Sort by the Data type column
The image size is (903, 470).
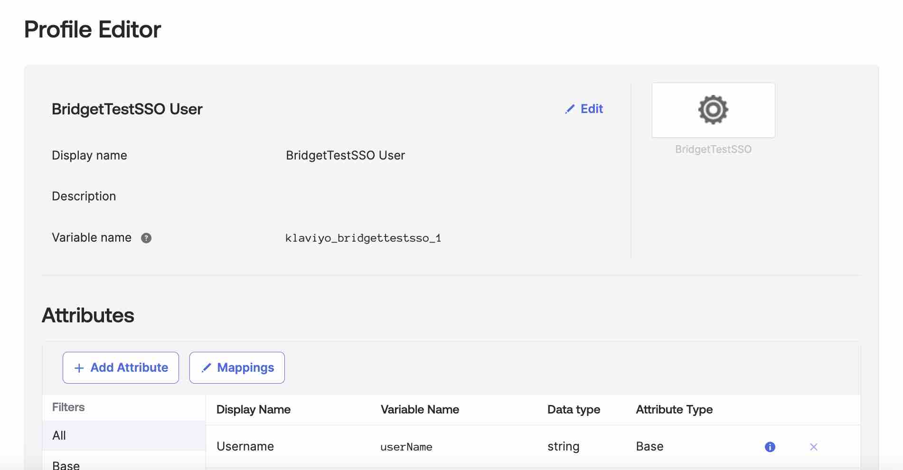pos(574,409)
